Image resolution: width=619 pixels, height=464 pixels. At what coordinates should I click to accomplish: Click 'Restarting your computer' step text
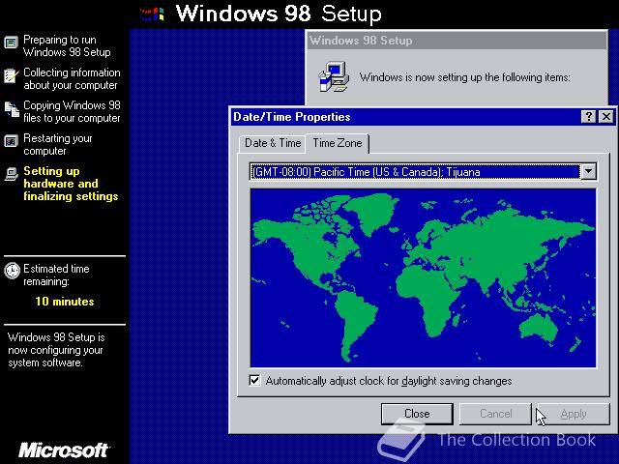coord(58,144)
